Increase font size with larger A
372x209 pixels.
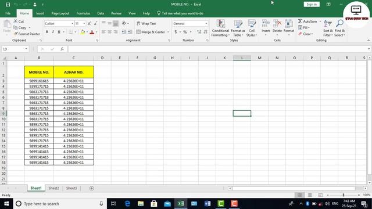point(90,23)
